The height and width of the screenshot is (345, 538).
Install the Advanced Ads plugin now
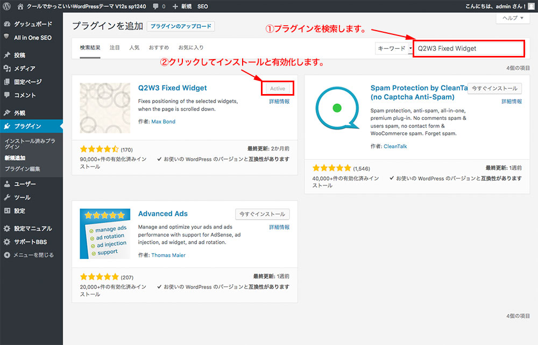click(262, 214)
